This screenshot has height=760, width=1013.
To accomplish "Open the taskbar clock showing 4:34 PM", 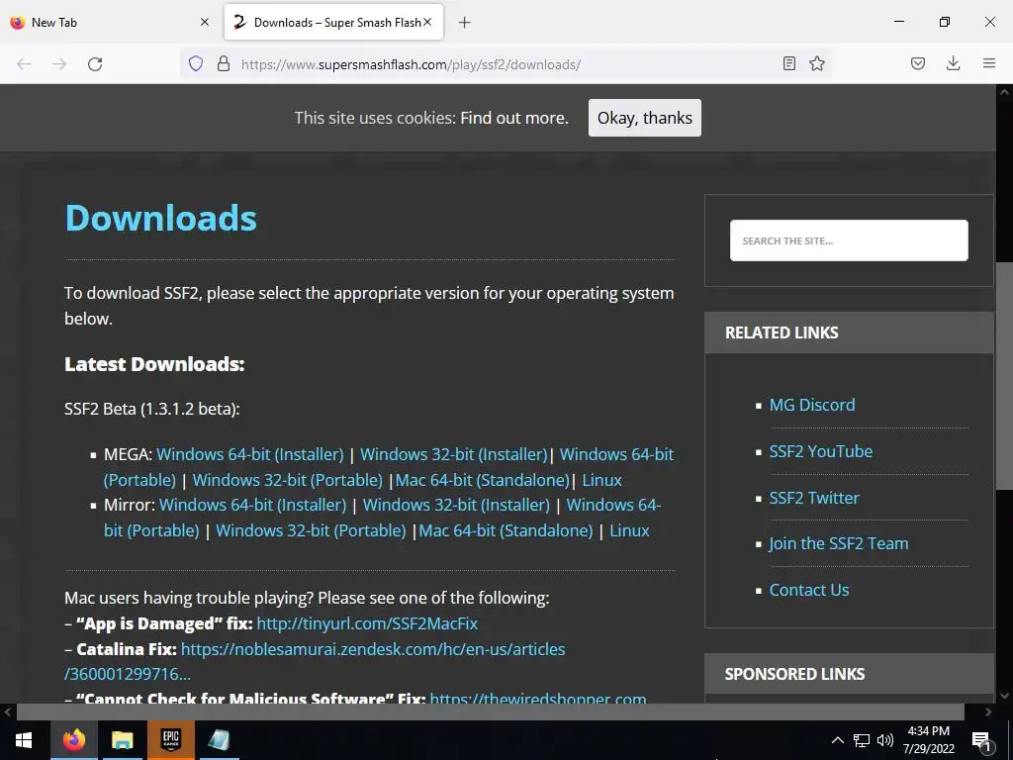I will [x=928, y=740].
